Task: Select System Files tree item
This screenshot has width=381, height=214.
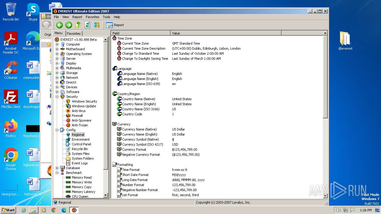Action: tap(80, 154)
